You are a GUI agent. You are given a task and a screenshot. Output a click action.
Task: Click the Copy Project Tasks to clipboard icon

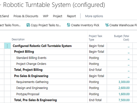(x=28, y=25)
